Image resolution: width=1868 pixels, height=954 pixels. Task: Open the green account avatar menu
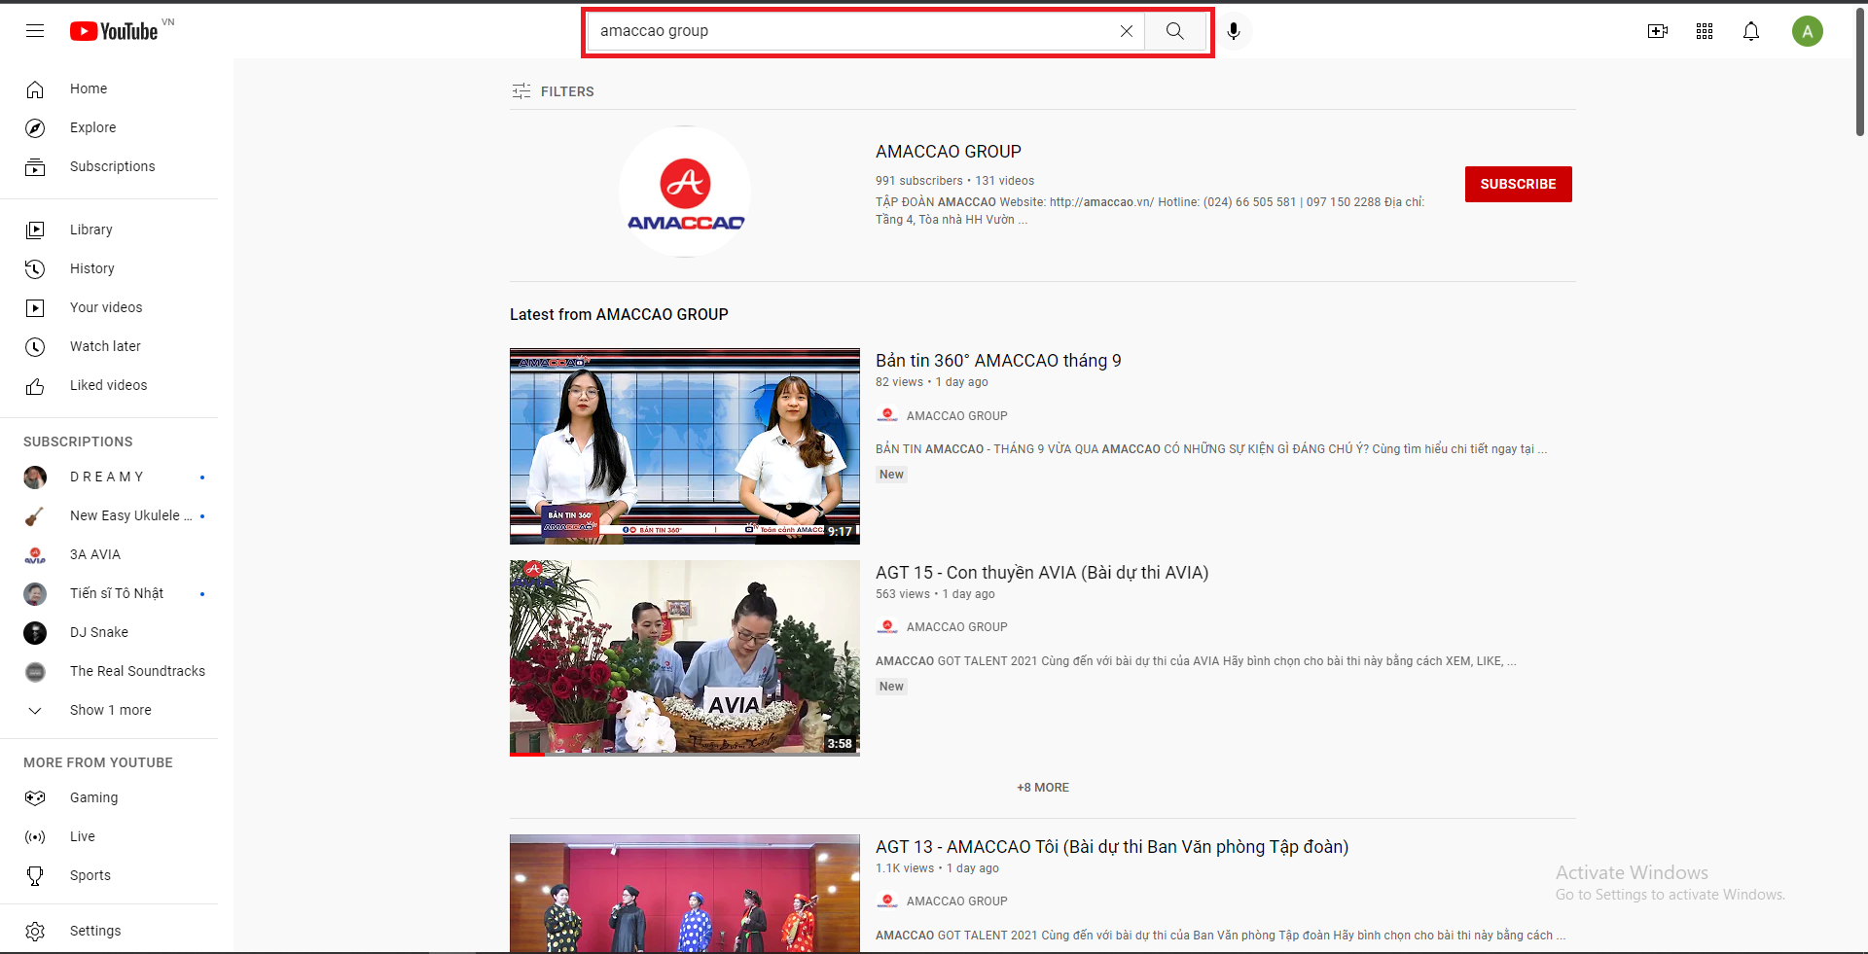pos(1808,31)
